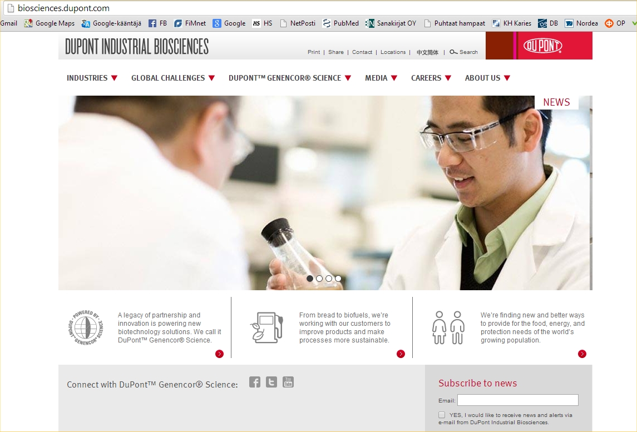Open the Google bookmark icon
The width and height of the screenshot is (637, 432).
(x=217, y=23)
